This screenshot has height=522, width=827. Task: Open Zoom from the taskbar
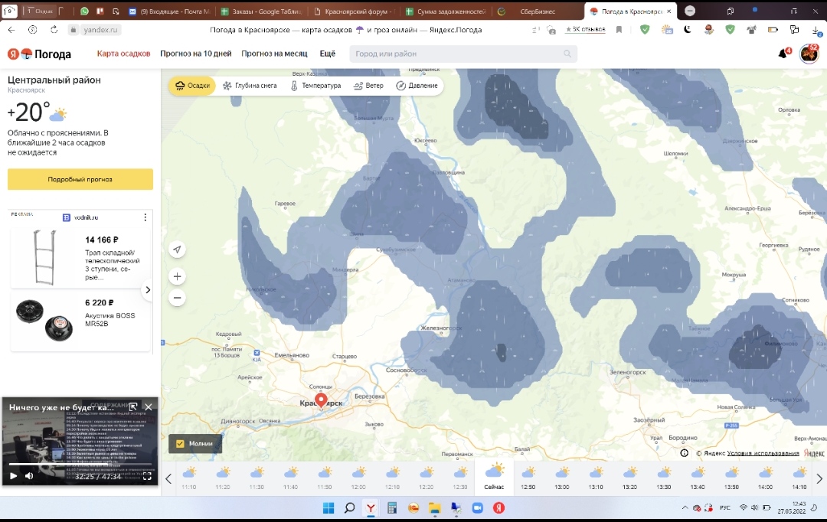pyautogui.click(x=477, y=508)
